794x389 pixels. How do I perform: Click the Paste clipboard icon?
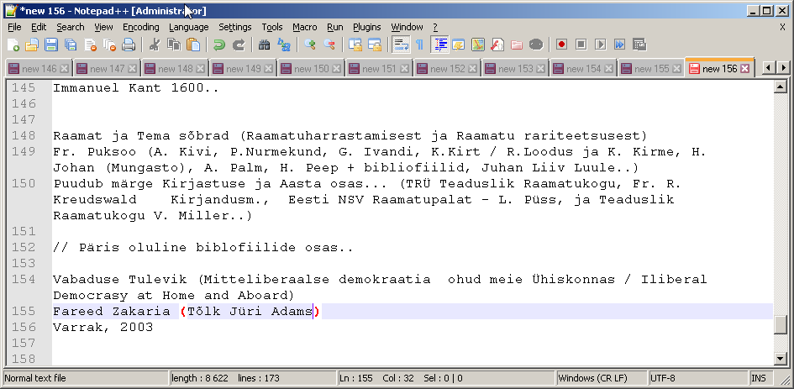(x=193, y=45)
